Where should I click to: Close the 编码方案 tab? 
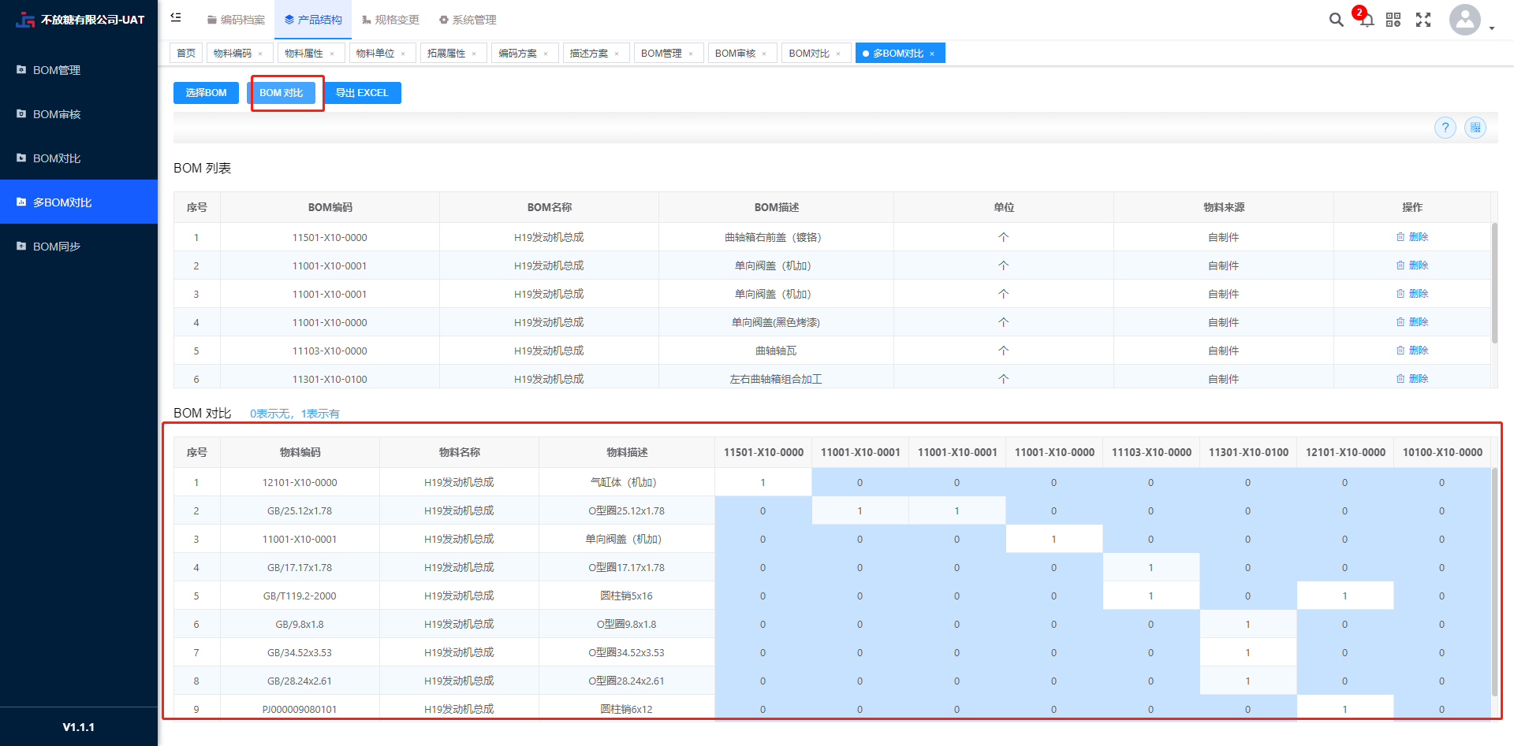point(546,54)
